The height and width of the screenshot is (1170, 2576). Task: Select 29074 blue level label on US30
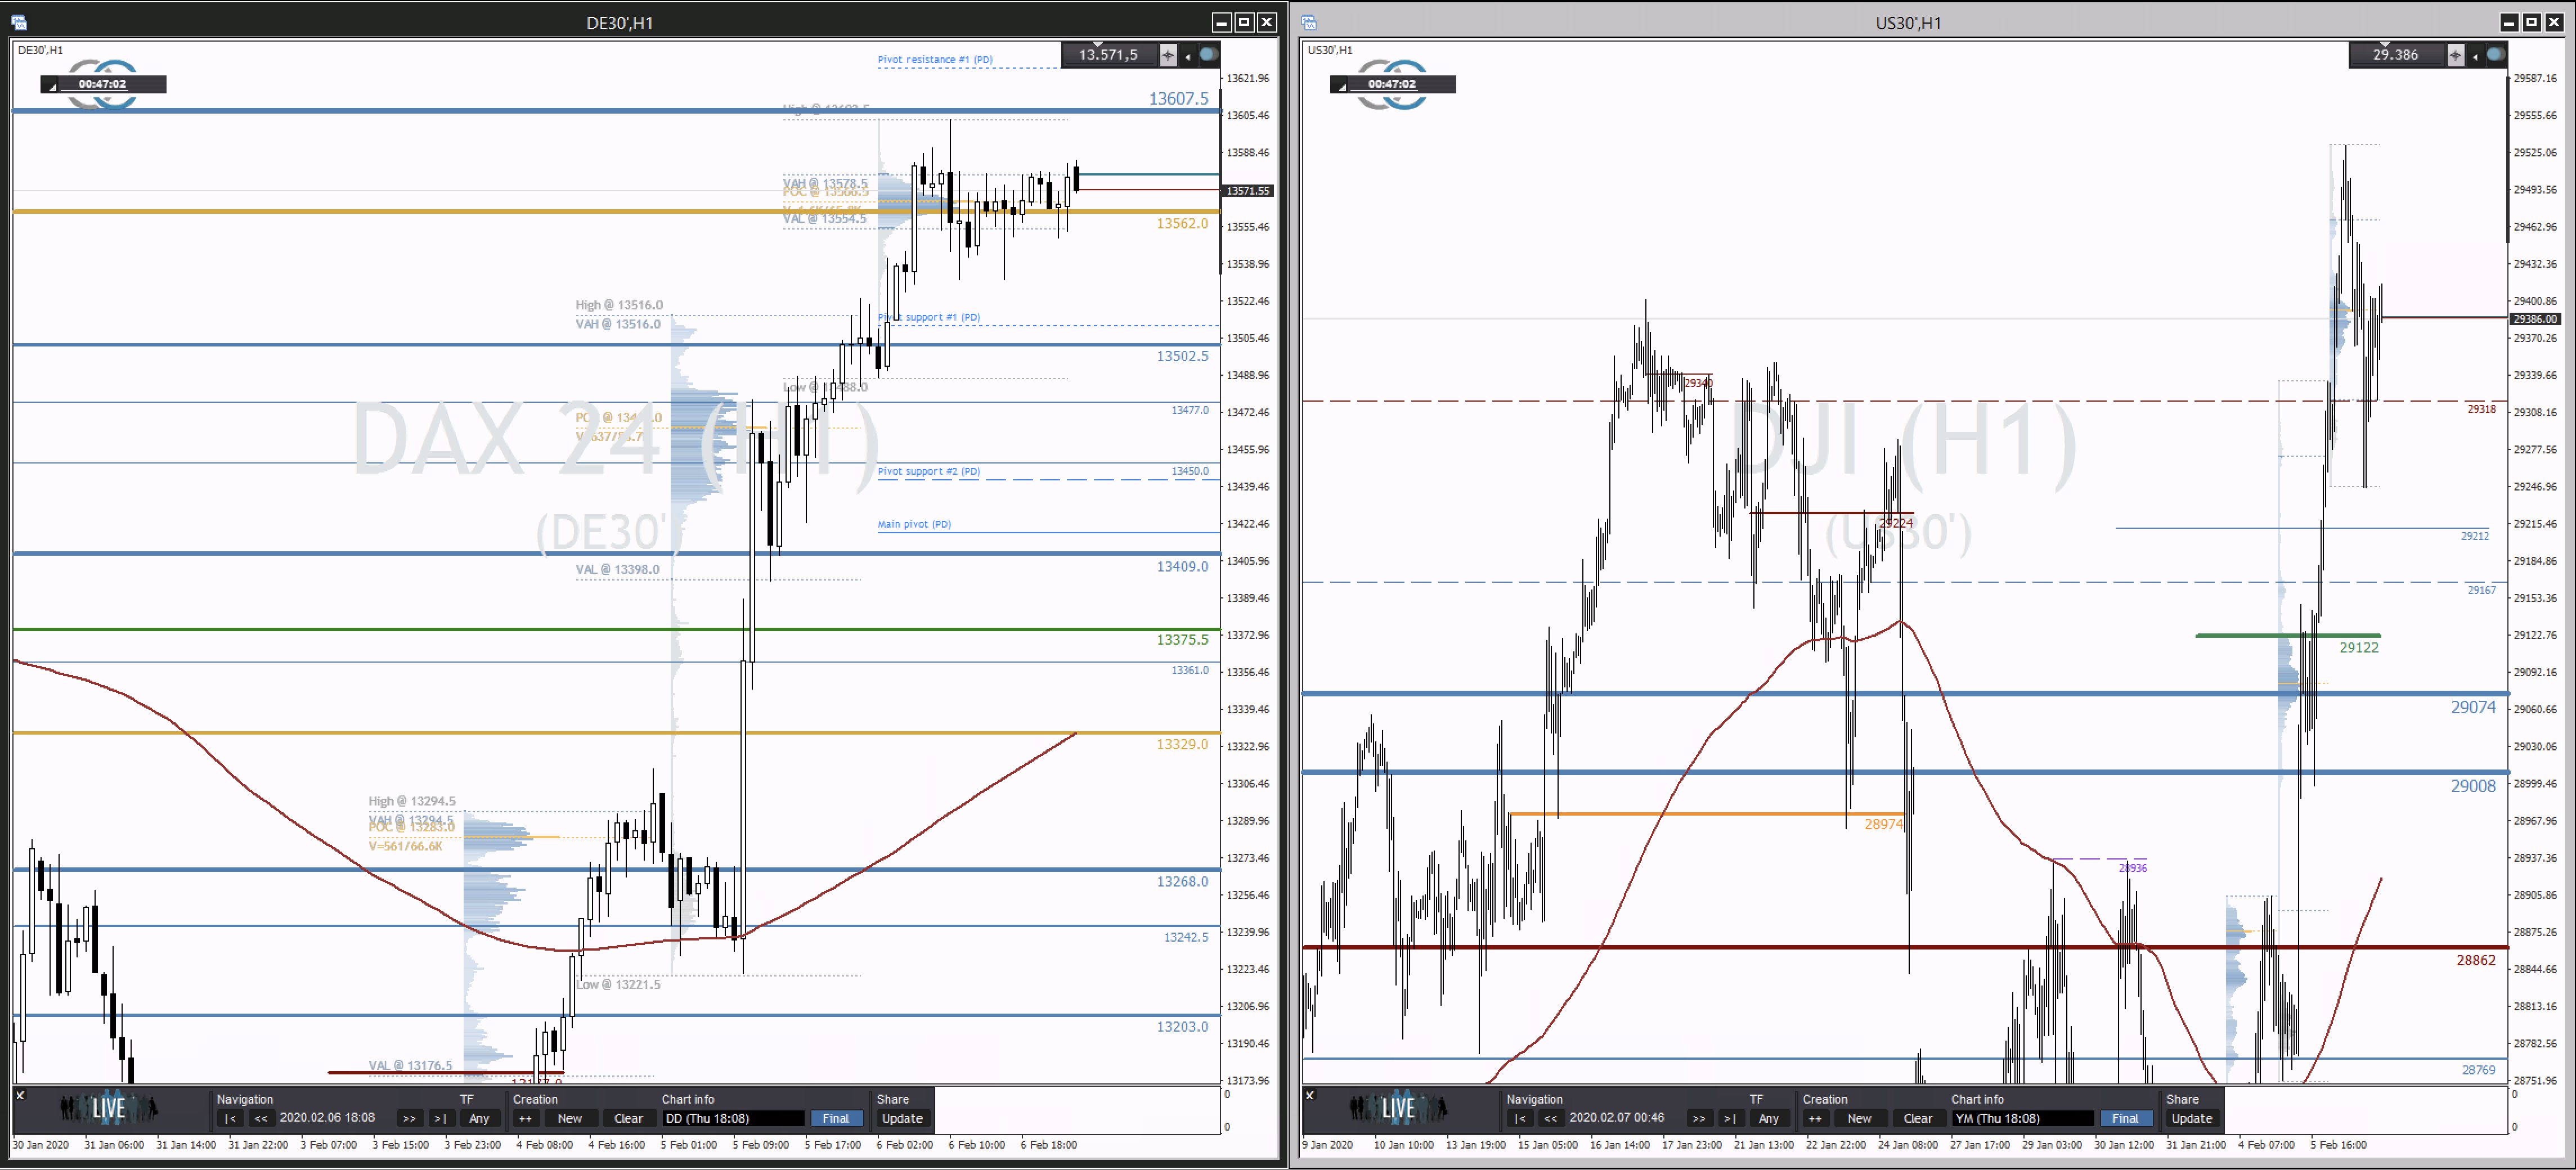pyautogui.click(x=2473, y=707)
